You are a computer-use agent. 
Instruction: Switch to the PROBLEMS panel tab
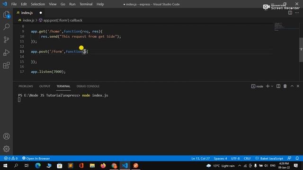click(26, 86)
